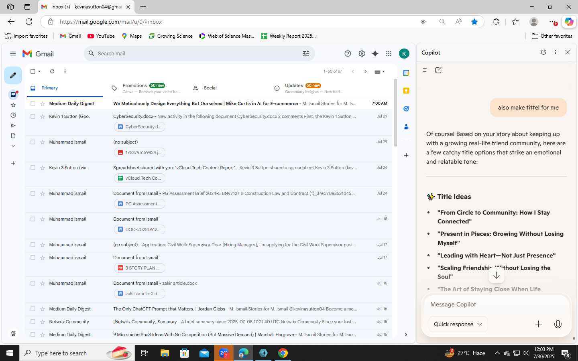Open Gmail Support help icon
The height and width of the screenshot is (361, 578).
(348, 54)
